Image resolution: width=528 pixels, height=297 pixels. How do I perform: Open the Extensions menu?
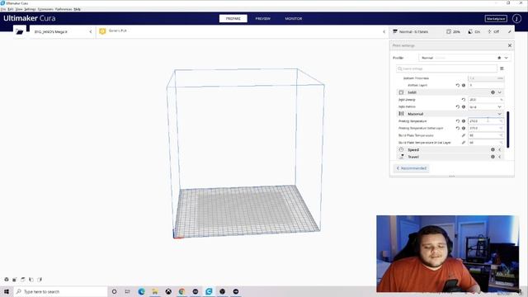[x=45, y=9]
